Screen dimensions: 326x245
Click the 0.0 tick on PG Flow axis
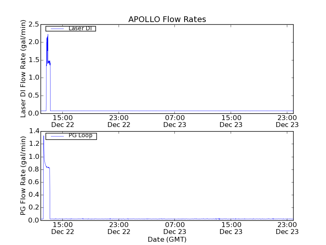pyautogui.click(x=34, y=220)
